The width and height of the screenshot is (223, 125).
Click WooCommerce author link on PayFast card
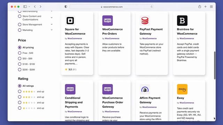click(x=149, y=39)
